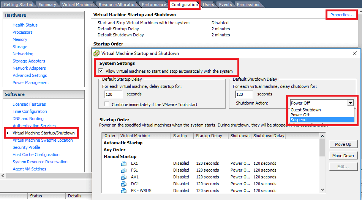
Task: Select Virtual Machine Startup/Shutdown in Software list
Action: click(x=44, y=133)
